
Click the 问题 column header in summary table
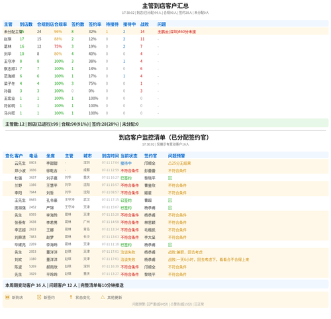(162, 24)
